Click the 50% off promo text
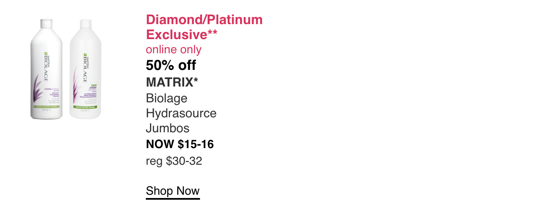This screenshot has width=540, height=218. tap(171, 65)
